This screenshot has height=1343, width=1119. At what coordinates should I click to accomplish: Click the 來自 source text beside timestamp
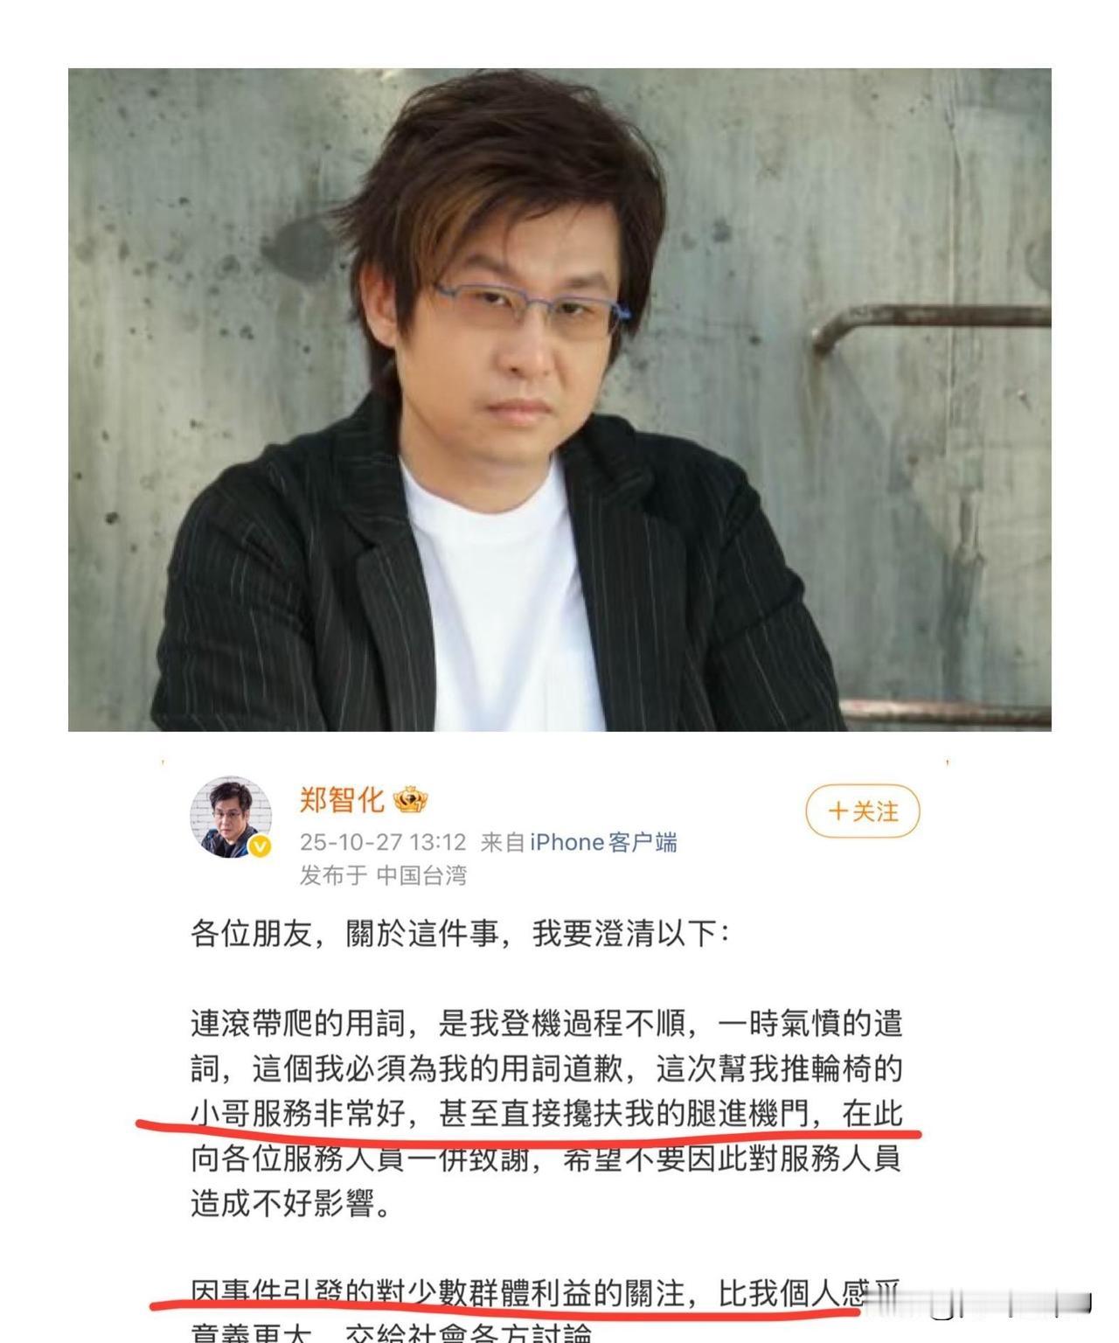(502, 842)
